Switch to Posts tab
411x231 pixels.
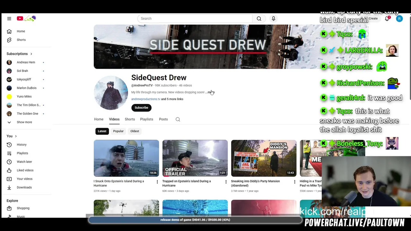click(163, 119)
